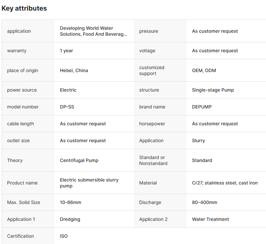The width and height of the screenshot is (266, 244).
Task: Select the Electric submersible slurry pump name
Action: point(89,183)
